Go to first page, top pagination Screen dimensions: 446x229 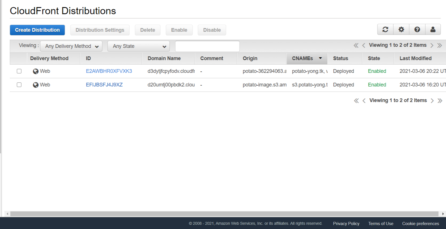pyautogui.click(x=356, y=45)
